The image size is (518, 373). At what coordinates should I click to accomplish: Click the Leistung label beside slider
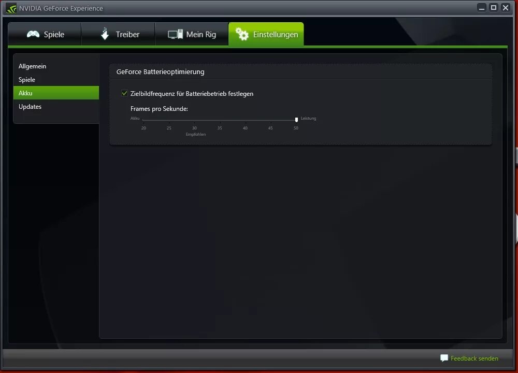308,118
